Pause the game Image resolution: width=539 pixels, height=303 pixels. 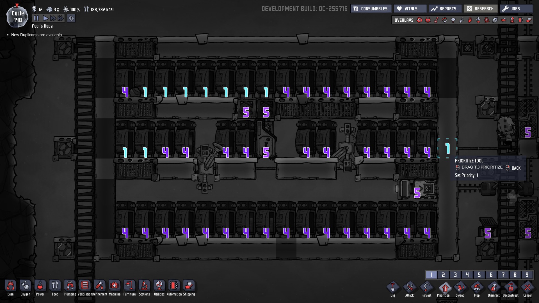[x=36, y=19]
